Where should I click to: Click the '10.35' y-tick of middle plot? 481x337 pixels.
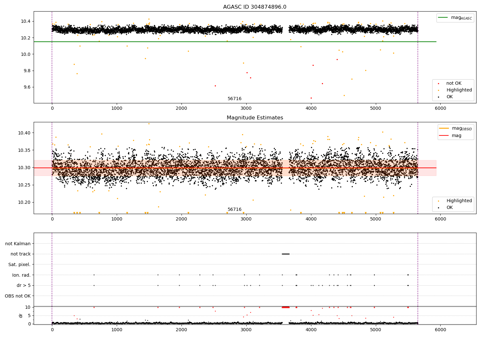pos(24,150)
